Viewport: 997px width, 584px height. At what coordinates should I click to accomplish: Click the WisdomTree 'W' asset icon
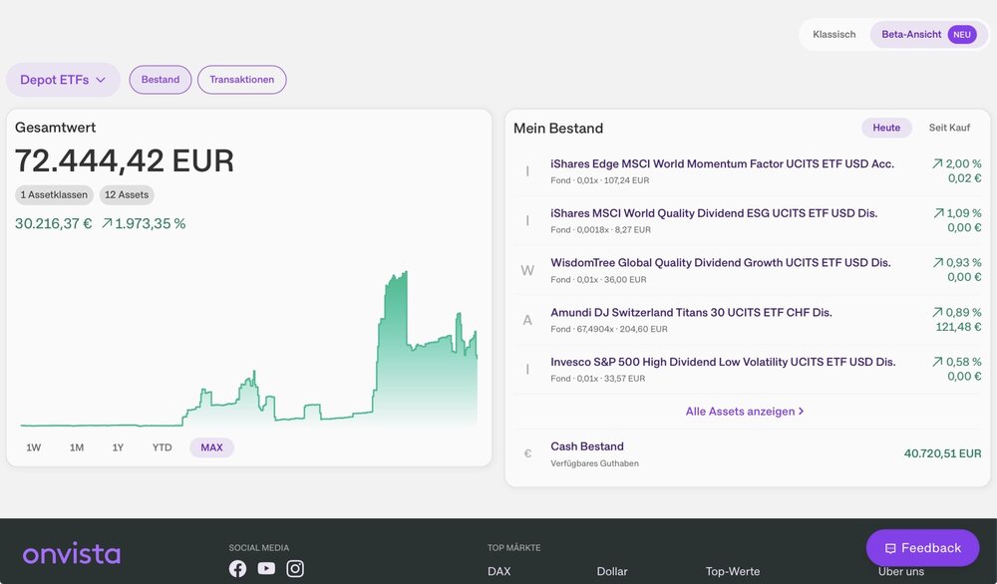527,270
